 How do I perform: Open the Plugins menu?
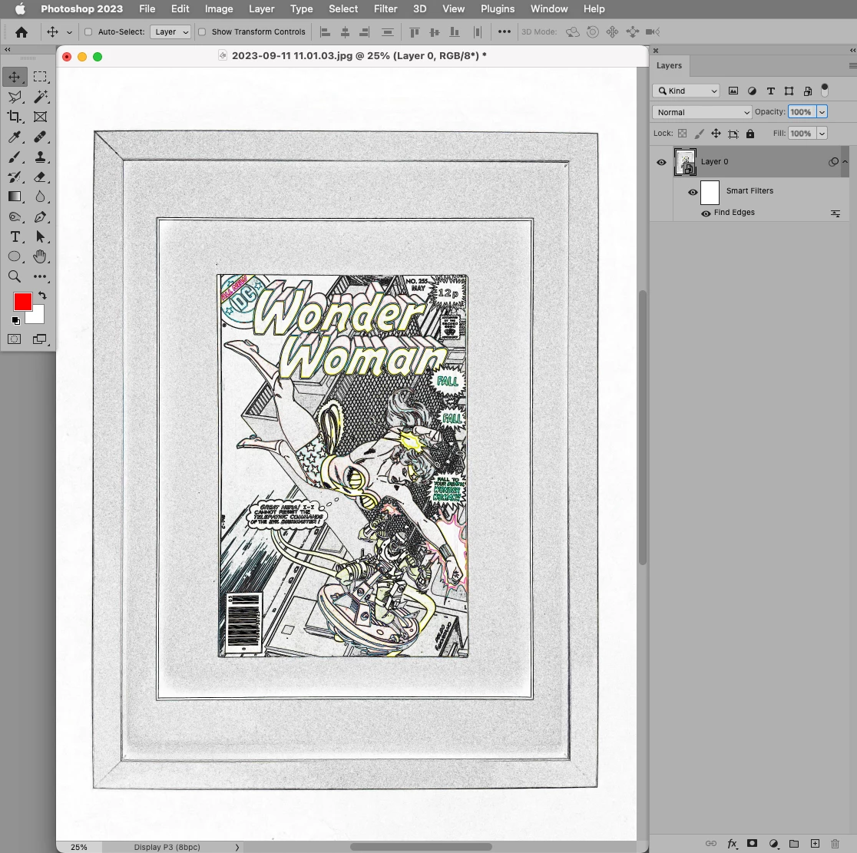point(498,8)
